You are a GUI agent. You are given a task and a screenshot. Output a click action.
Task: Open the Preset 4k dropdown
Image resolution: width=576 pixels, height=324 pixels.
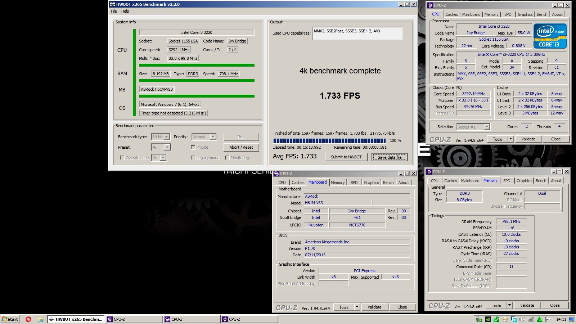coord(161,147)
